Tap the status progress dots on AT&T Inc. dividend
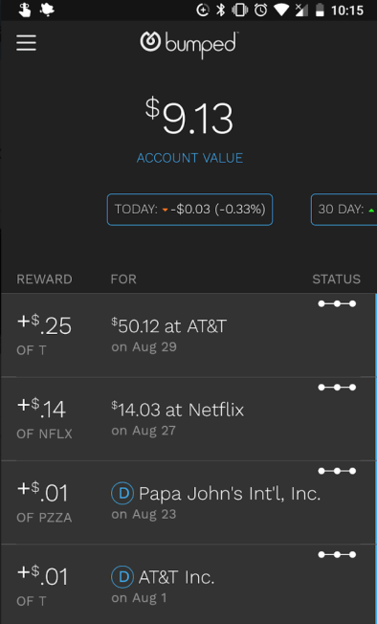 (337, 555)
